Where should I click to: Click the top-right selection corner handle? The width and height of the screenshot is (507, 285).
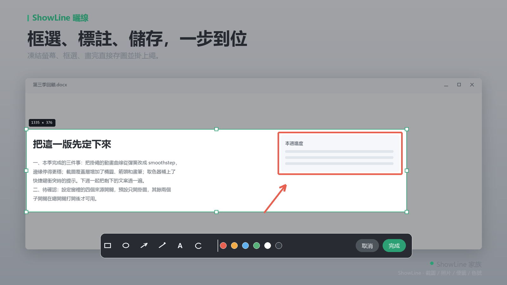click(x=407, y=129)
